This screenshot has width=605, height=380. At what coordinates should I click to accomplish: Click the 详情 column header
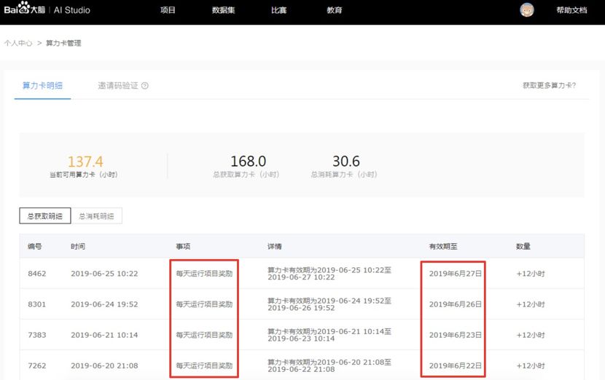(275, 246)
